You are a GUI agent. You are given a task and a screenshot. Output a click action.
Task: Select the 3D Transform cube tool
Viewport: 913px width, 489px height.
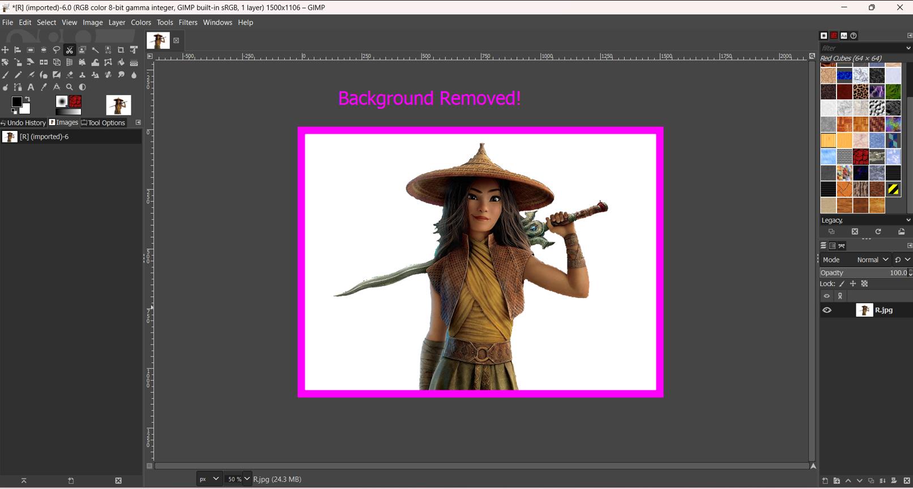coord(57,62)
